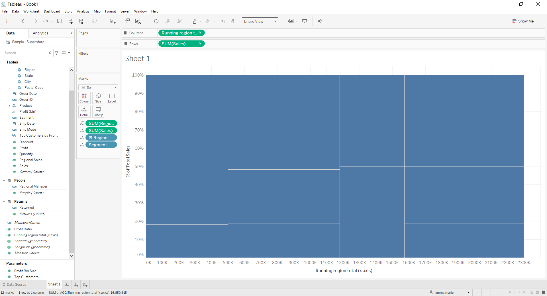Click the Sort Descending icon
Screen dimensions: 547x296
click(179, 21)
